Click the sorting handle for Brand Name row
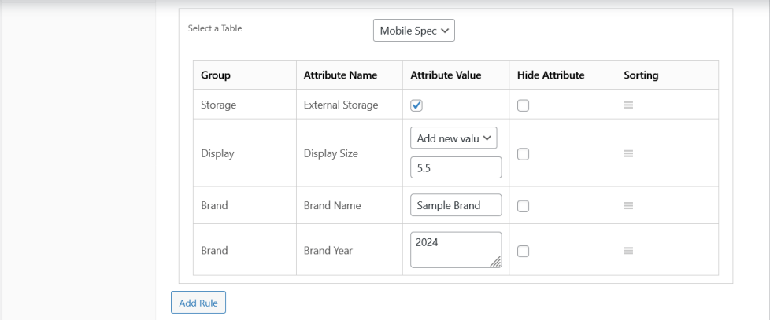This screenshot has width=770, height=320. coord(628,205)
